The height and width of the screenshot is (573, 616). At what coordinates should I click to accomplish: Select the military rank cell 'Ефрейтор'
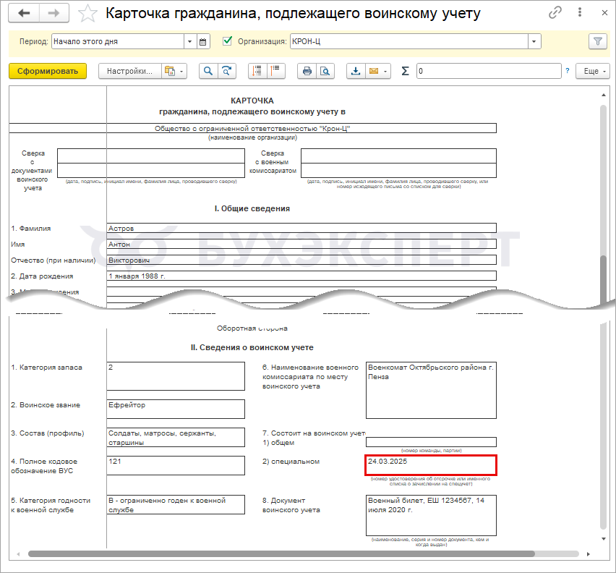(176, 409)
